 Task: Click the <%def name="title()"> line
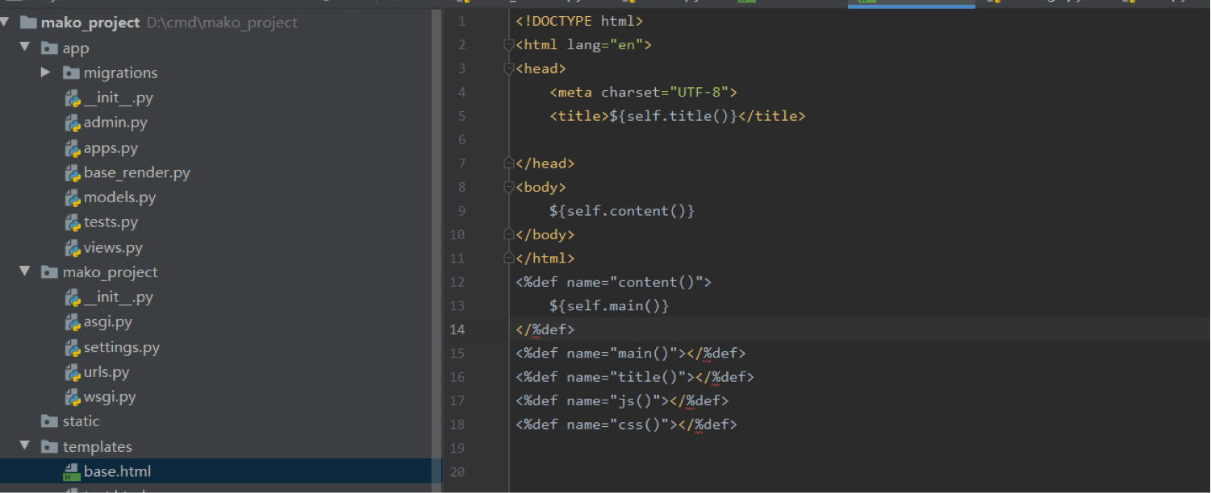point(635,377)
